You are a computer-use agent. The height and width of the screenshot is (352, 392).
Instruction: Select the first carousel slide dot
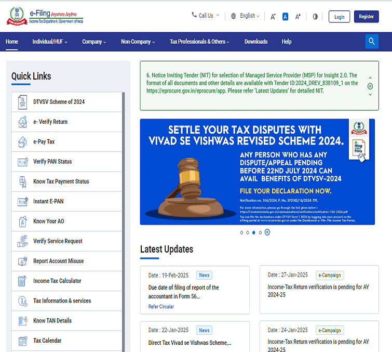click(241, 232)
